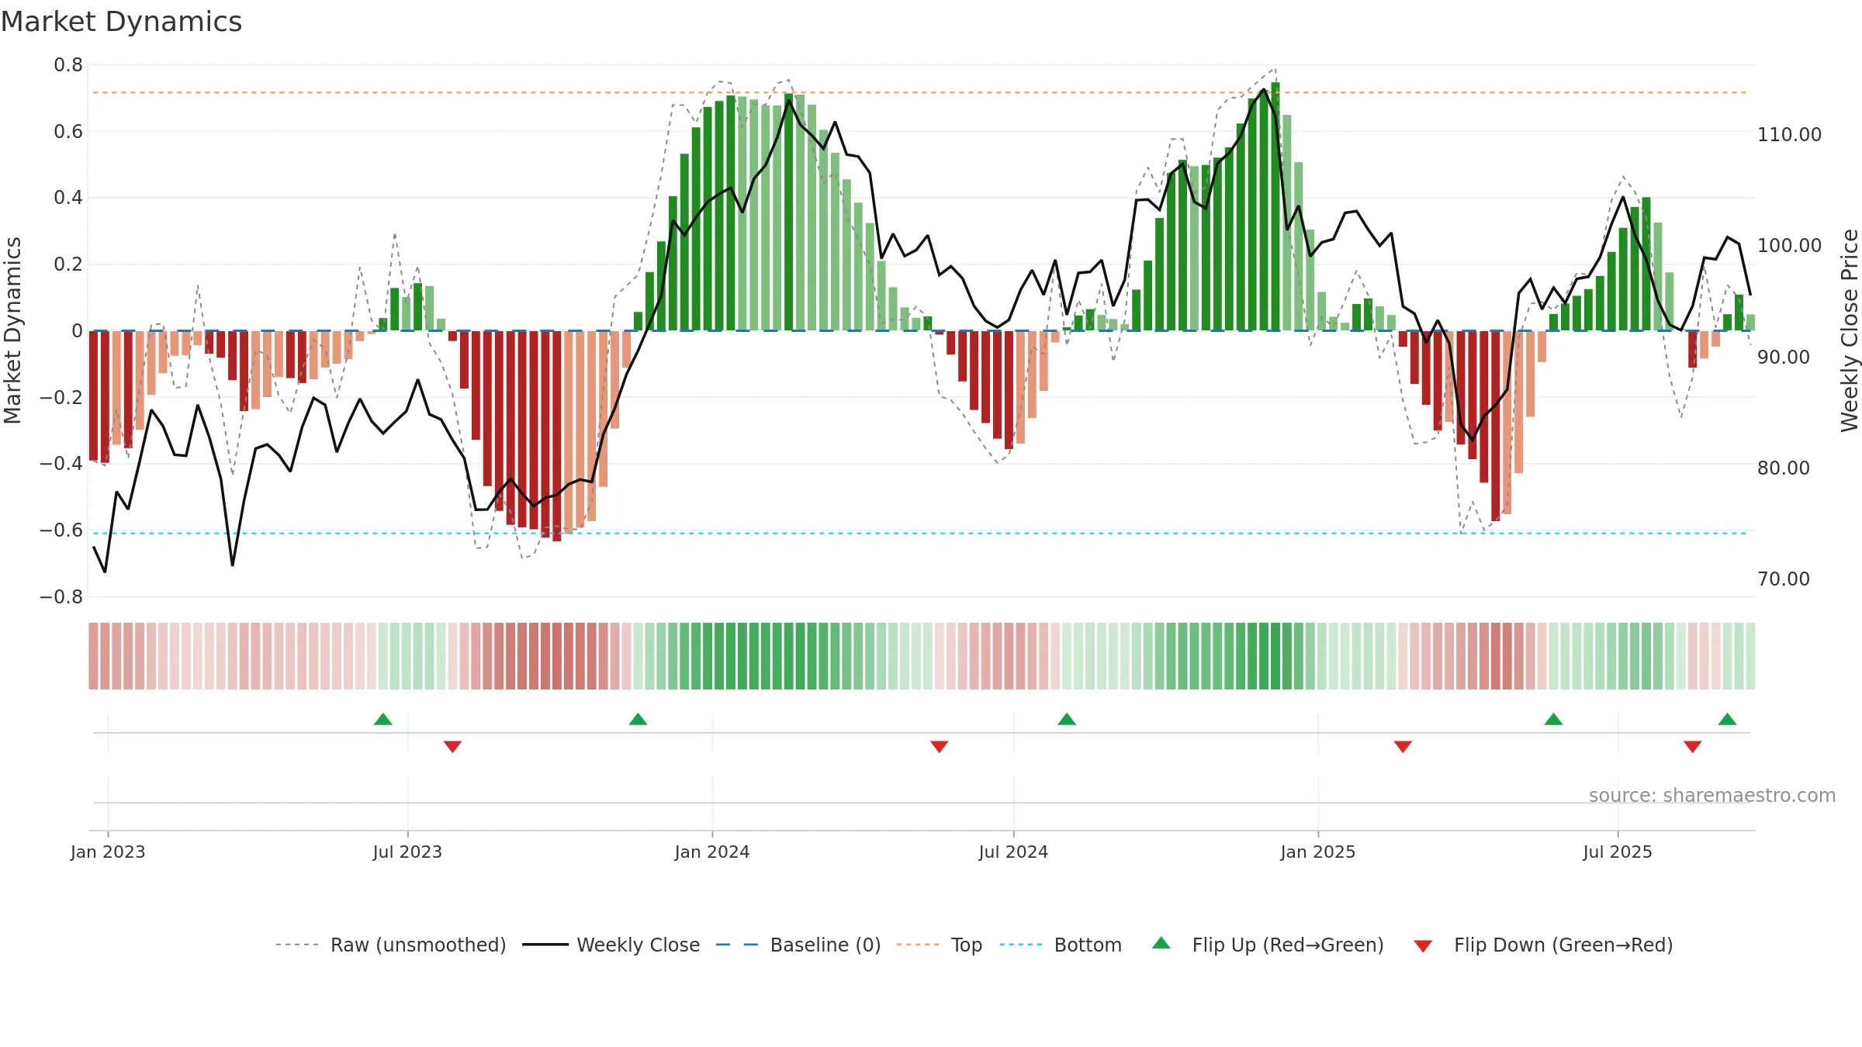Click the tallest green bar near Dec 2024

click(x=1275, y=206)
